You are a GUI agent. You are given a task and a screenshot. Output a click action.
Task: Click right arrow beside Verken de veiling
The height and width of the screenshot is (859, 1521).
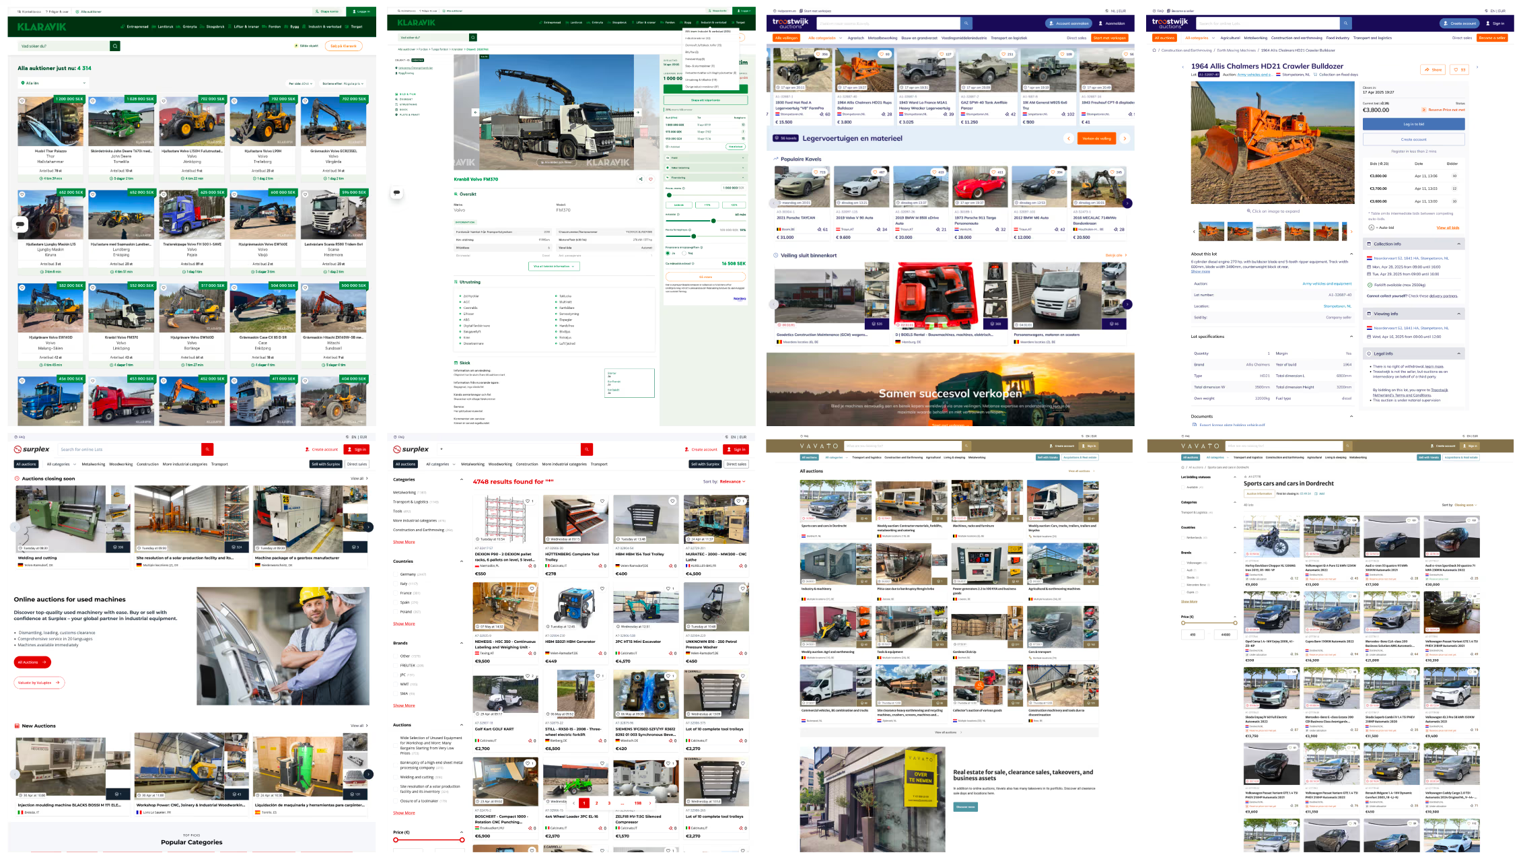[1124, 138]
